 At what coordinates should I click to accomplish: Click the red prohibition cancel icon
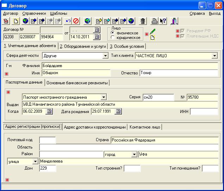pyautogui.click(x=76, y=21)
